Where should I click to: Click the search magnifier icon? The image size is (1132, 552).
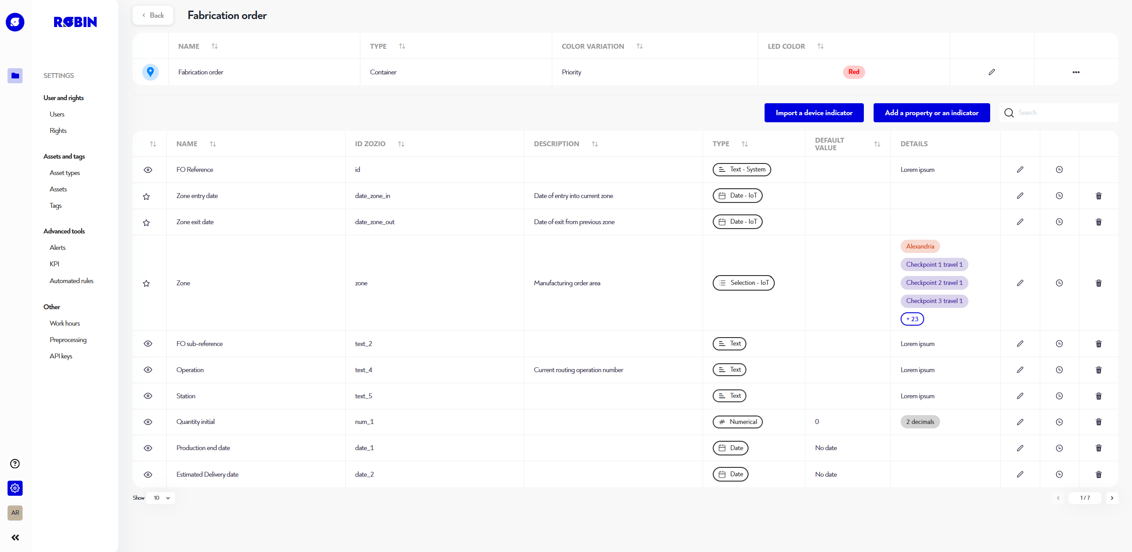tap(1009, 113)
